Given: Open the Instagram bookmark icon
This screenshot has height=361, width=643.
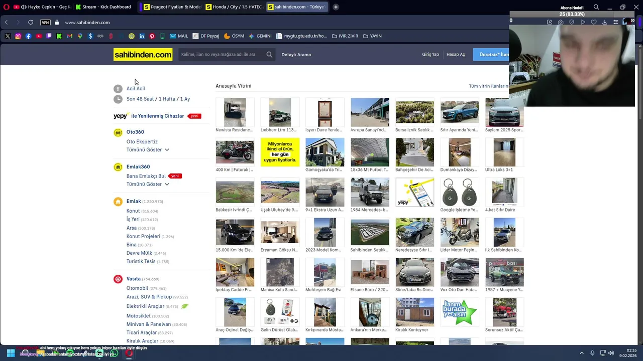Looking at the screenshot, I should click(18, 36).
